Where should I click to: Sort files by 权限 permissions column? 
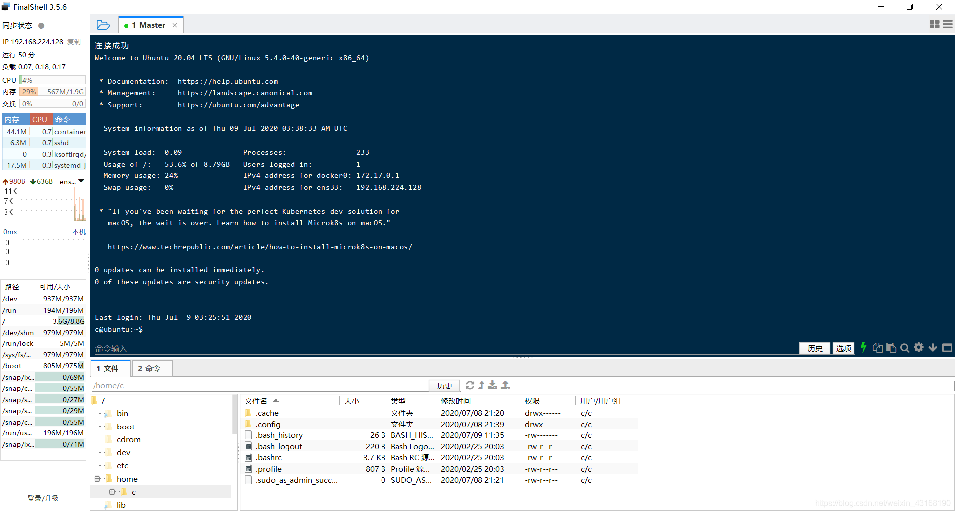[548, 401]
